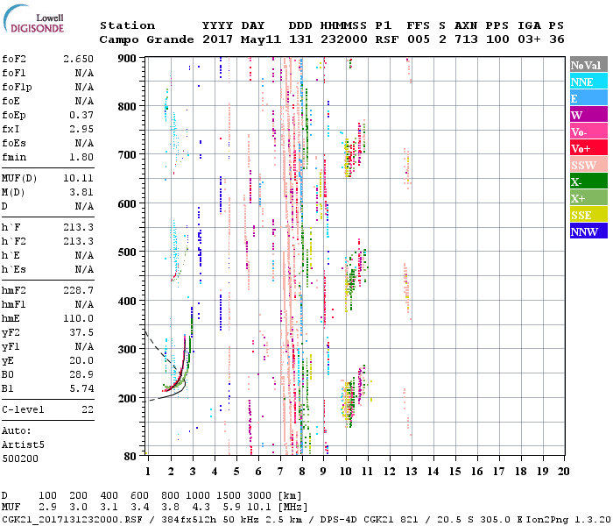Screen dimensions: 613x526
Task: Click the blue NNW legend entry
Action: pyautogui.click(x=586, y=231)
